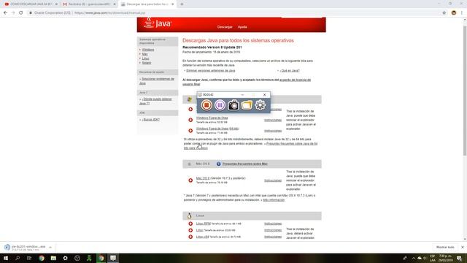
Task: Open Eliminar versiones anteriores de Java link
Action: (x=211, y=71)
